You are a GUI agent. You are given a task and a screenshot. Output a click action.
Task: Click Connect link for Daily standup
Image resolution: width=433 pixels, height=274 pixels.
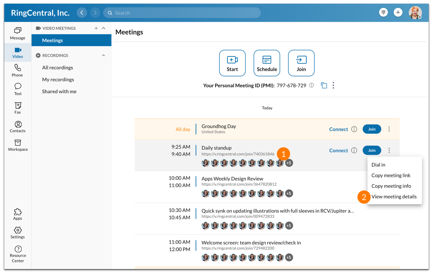pyautogui.click(x=338, y=151)
